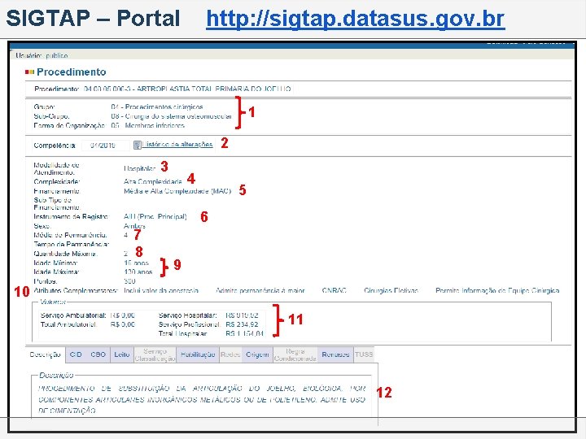Click the 'AIH (Proc. Principal)' value
This screenshot has height=439, width=586.
coord(155,216)
